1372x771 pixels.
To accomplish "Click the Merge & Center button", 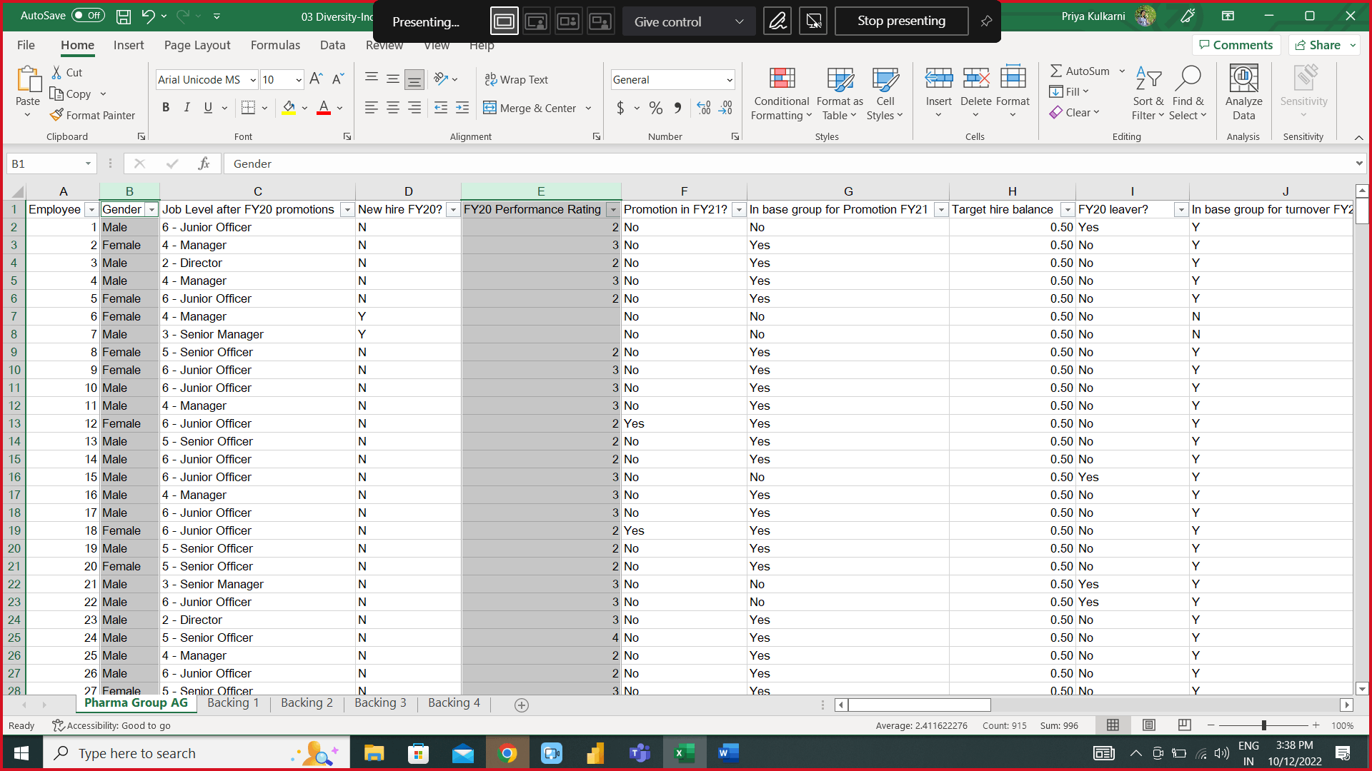I will tap(530, 108).
